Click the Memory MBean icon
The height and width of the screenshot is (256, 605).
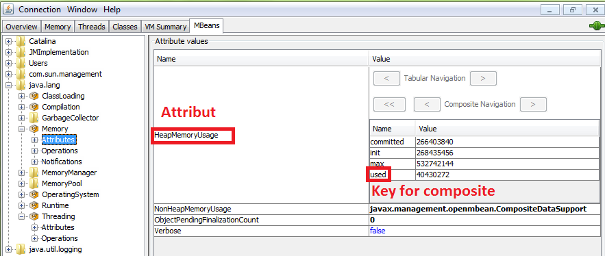(x=34, y=129)
